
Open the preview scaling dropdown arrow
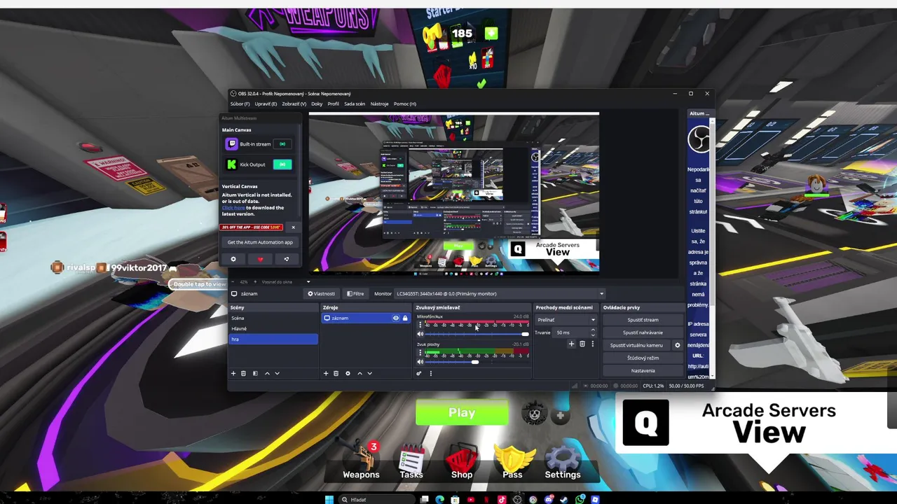click(308, 282)
